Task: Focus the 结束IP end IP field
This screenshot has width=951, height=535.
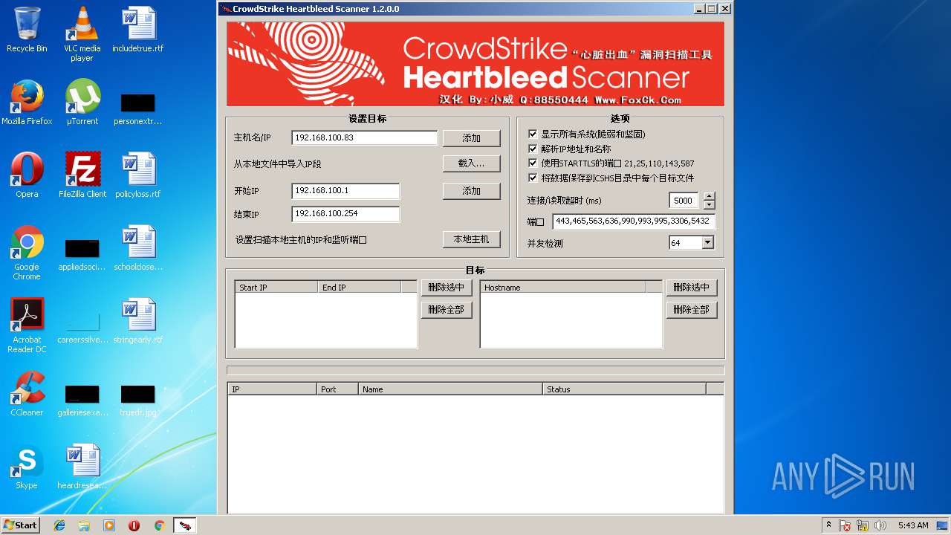Action: [x=345, y=214]
